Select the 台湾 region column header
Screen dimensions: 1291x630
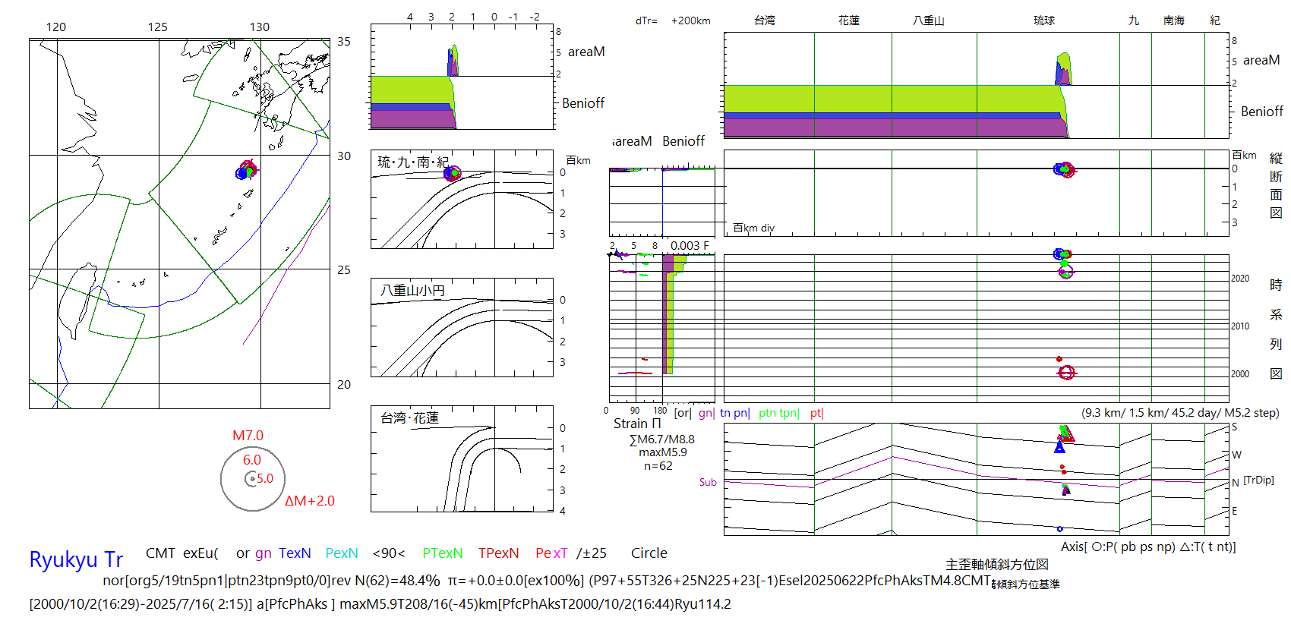click(764, 20)
